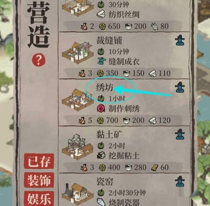The width and height of the screenshot is (210, 206).
Task: Click the official hat icon beside 黏土矿
Action: click(x=180, y=134)
